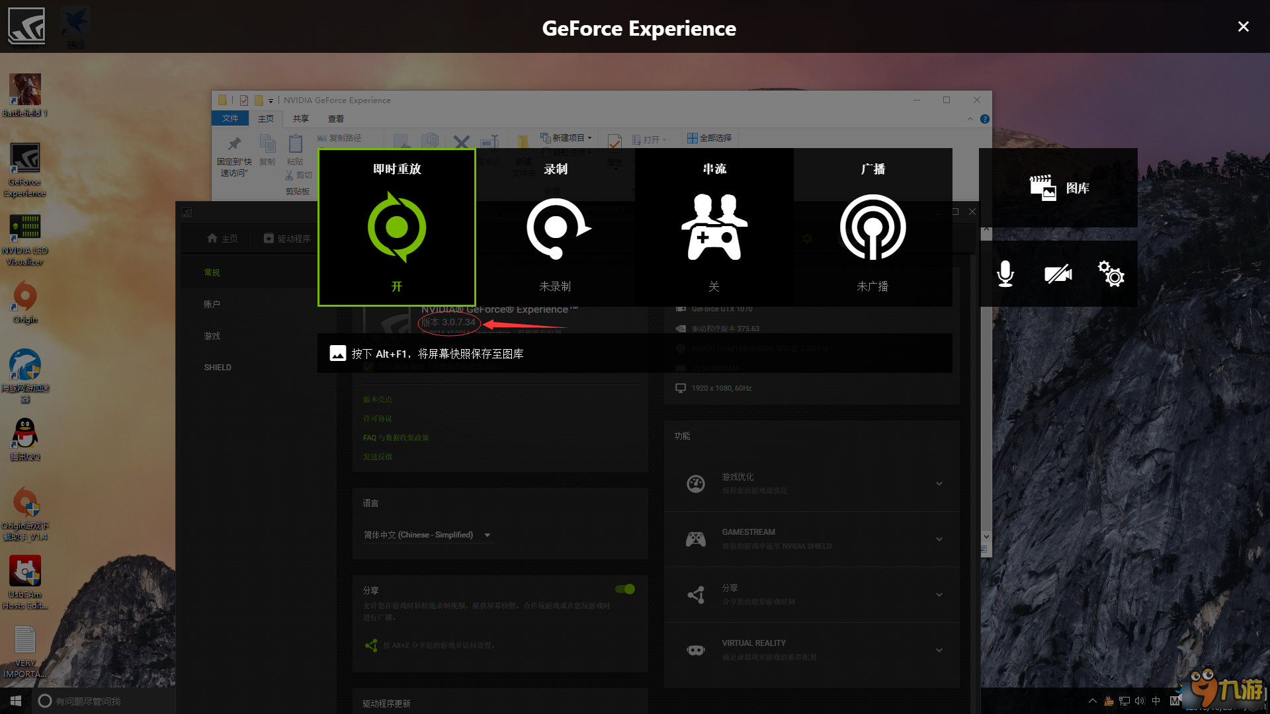Viewport: 1270px width, 714px height.
Task: Go to 主页 tab in GeForce Experience window
Action: (x=222, y=238)
